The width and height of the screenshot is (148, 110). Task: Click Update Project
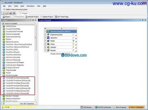click(x=47, y=17)
